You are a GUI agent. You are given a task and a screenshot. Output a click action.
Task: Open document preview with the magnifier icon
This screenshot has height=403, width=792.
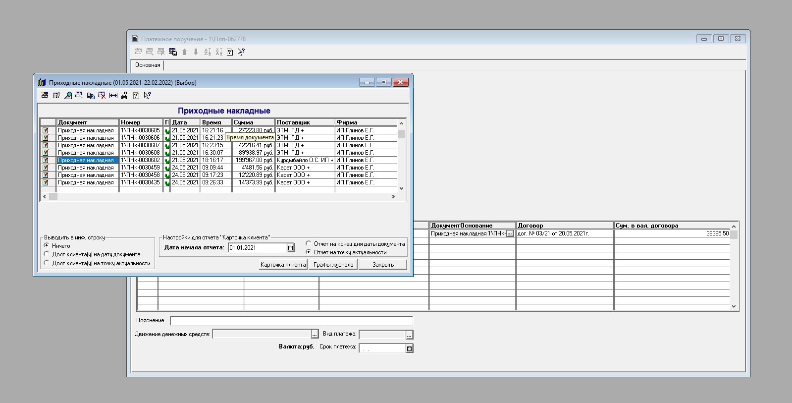tap(68, 96)
